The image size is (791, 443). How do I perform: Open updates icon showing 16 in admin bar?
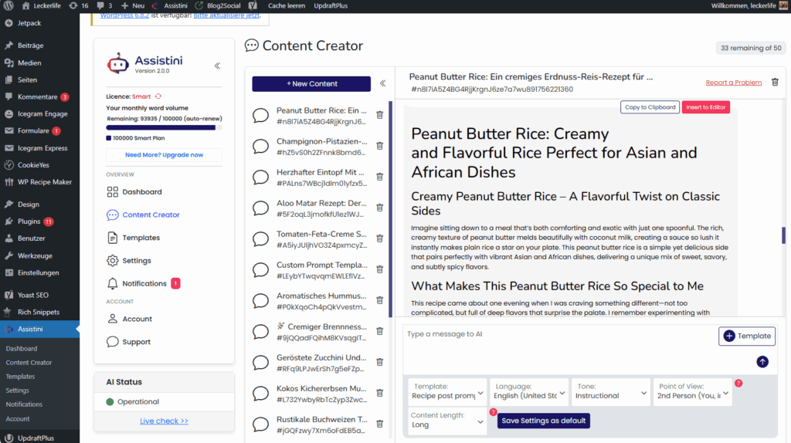[78, 5]
